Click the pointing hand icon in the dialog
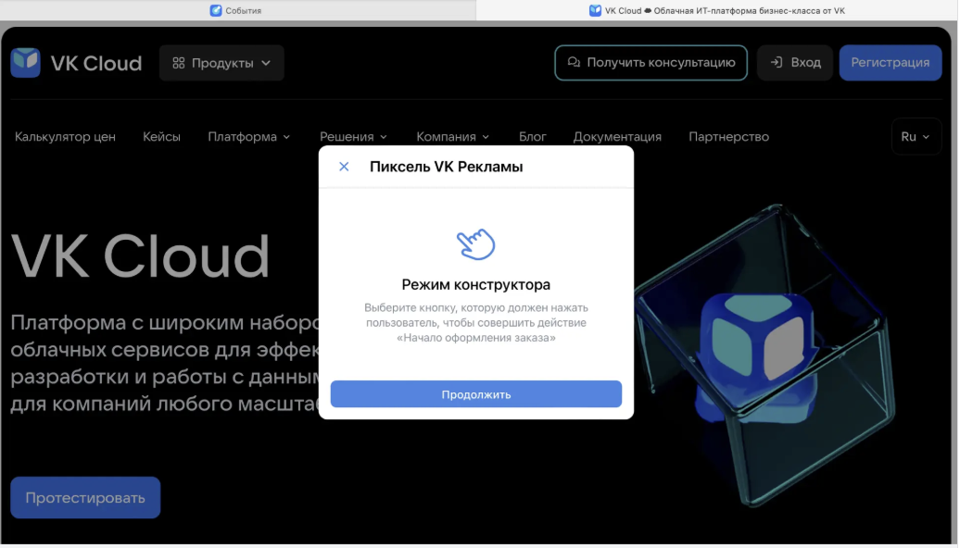Image resolution: width=960 pixels, height=548 pixels. (475, 243)
